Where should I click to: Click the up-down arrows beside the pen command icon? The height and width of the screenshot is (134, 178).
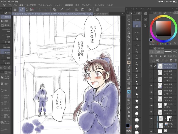[x=27, y=10]
